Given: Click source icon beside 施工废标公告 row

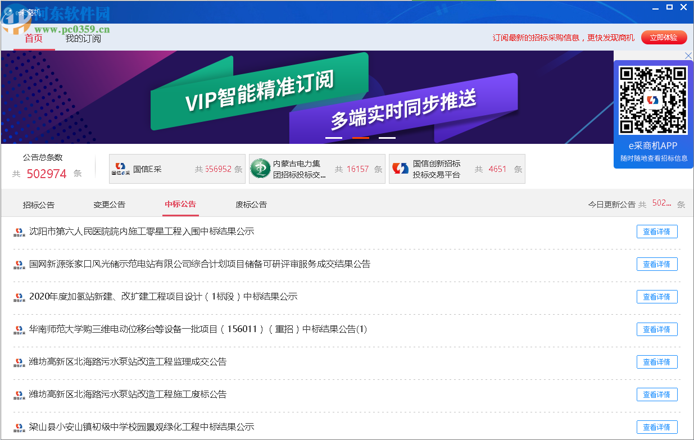Looking at the screenshot, I should pyautogui.click(x=20, y=394).
